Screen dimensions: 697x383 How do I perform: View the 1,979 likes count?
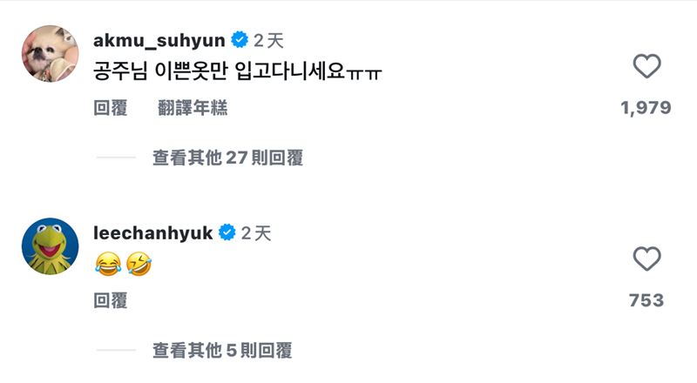point(646,108)
